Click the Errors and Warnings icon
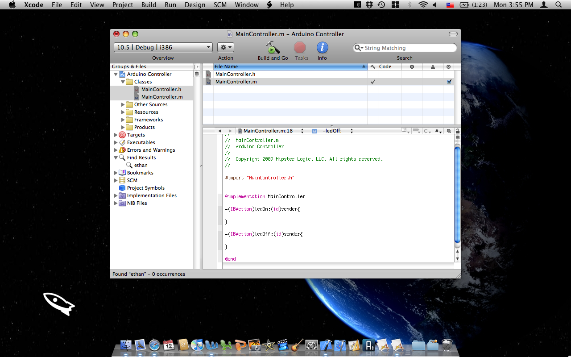 (x=122, y=150)
